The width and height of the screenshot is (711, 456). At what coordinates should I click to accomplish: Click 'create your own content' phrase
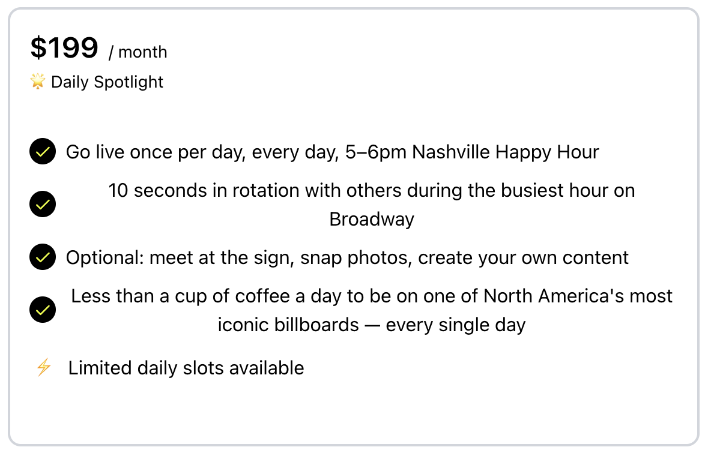tap(524, 257)
